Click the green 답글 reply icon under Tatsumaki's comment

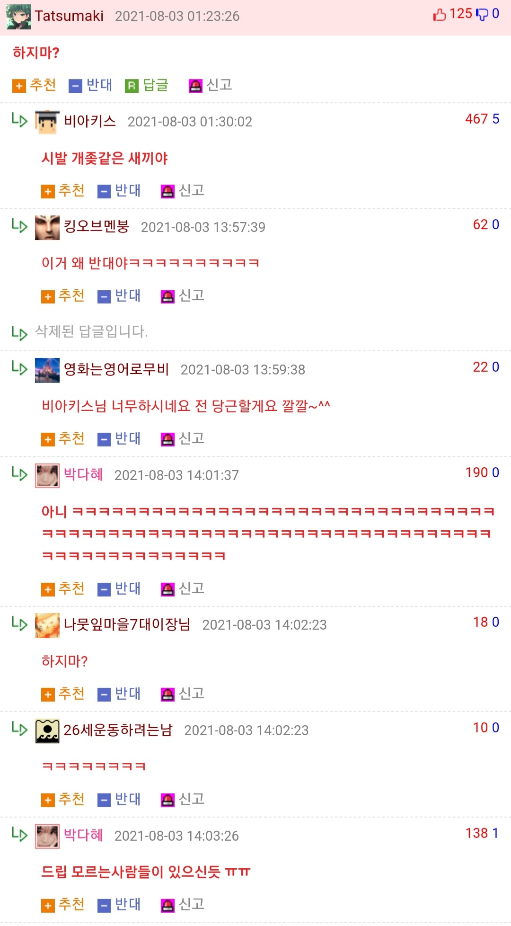coord(132,86)
